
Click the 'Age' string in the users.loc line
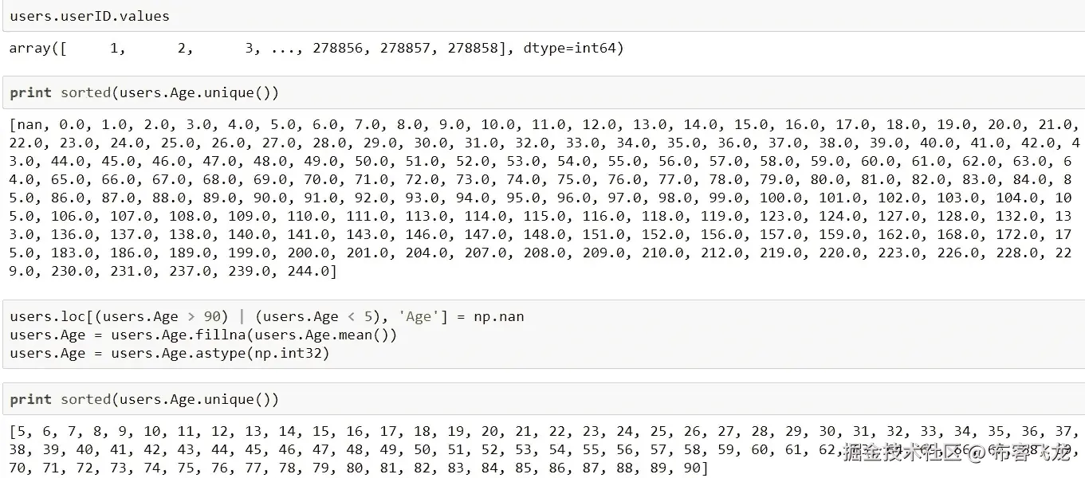[x=419, y=316]
